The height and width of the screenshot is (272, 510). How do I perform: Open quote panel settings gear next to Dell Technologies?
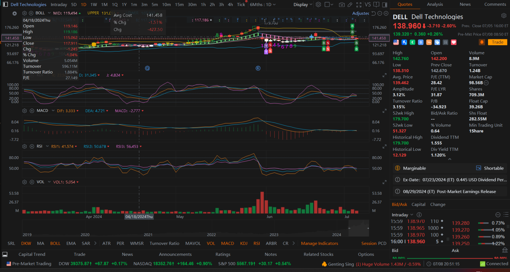pos(504,16)
